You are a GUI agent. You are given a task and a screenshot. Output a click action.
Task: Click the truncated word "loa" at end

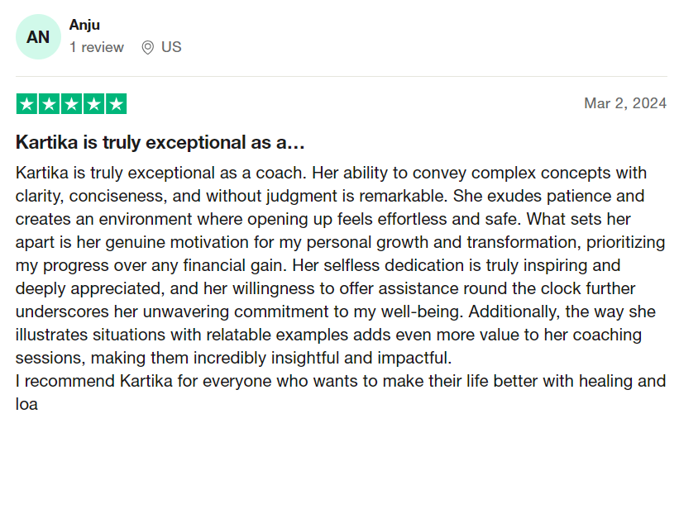tap(27, 405)
